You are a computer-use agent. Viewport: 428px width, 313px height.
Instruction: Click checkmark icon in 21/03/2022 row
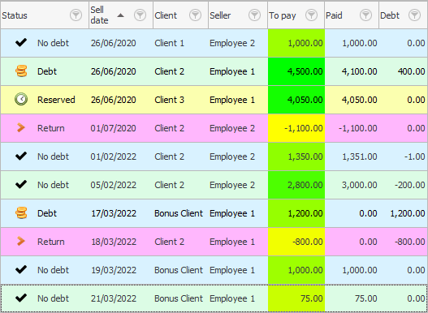(x=21, y=298)
